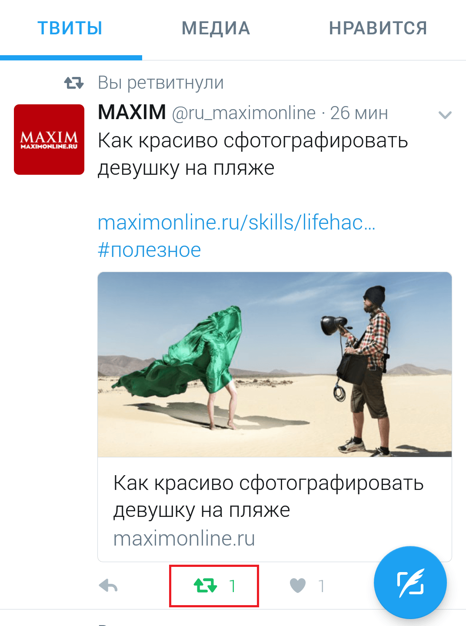Open tweet options chevron menu

click(445, 115)
